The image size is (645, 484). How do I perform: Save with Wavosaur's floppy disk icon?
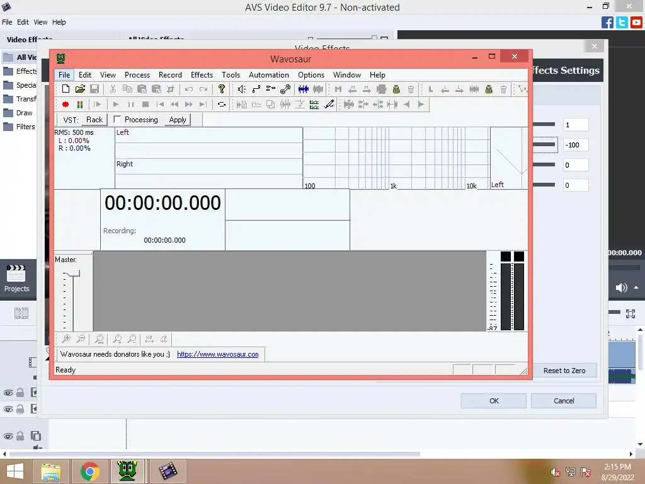coord(94,89)
